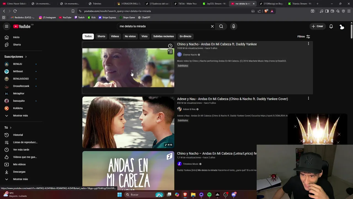Switch to the DRAGON B4LL tab
The image size is (353, 199).
click(x=129, y=4)
